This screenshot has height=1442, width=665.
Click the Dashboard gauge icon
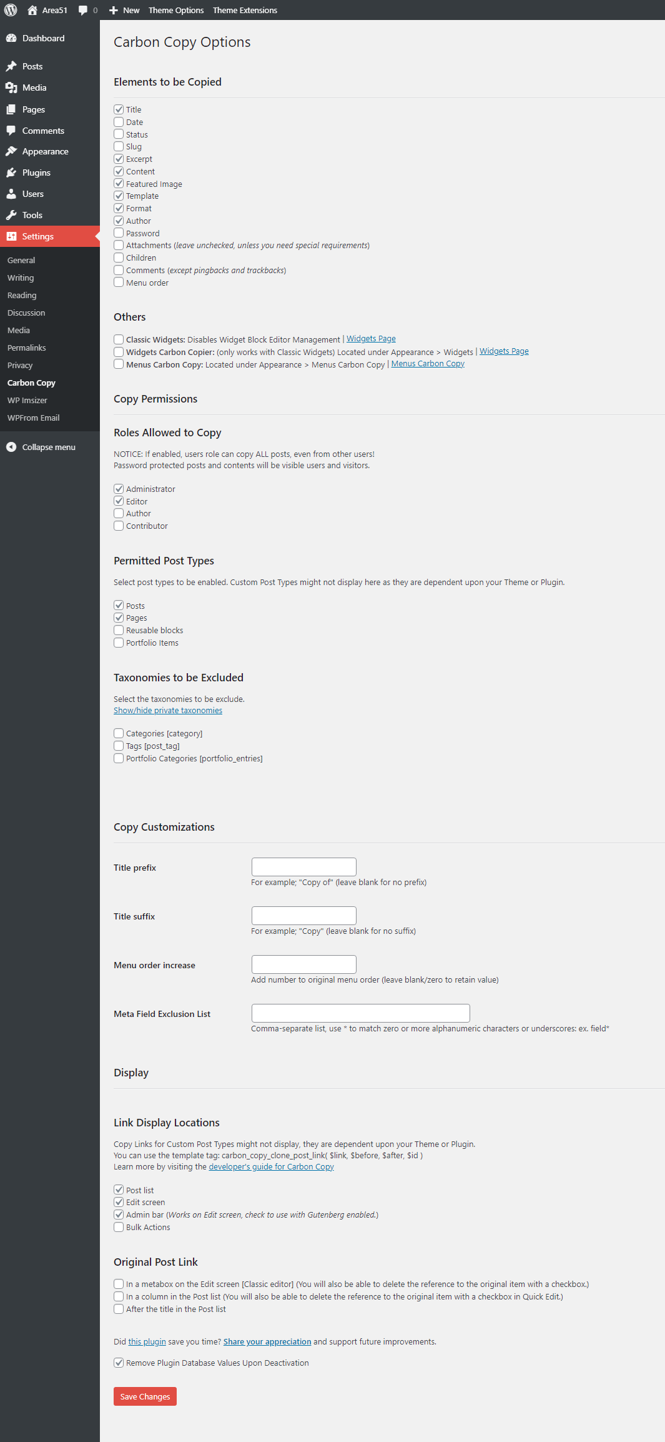(x=11, y=38)
